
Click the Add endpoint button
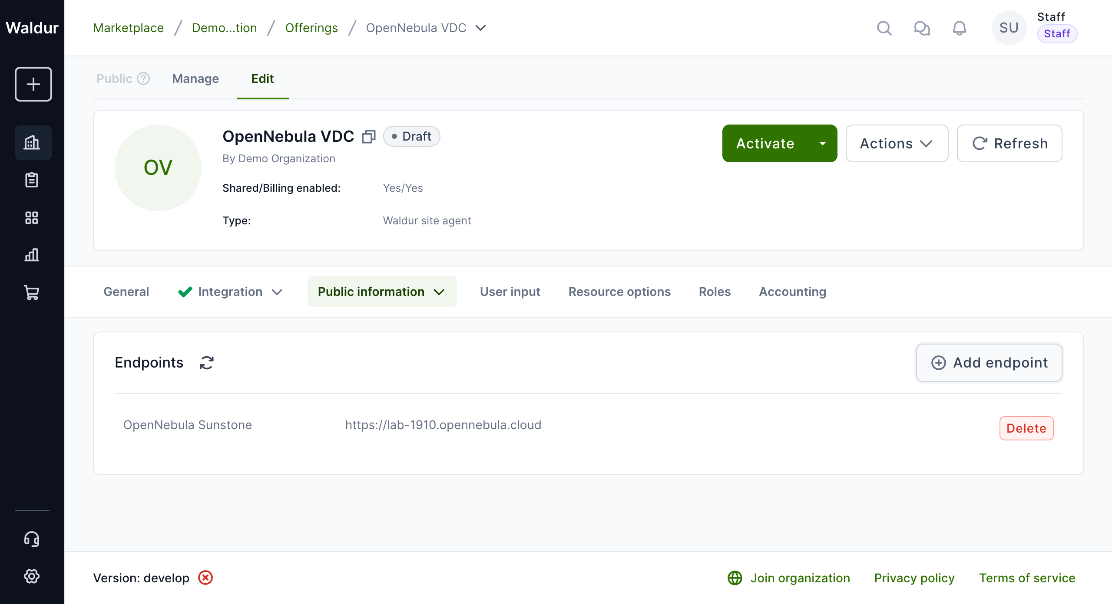989,363
